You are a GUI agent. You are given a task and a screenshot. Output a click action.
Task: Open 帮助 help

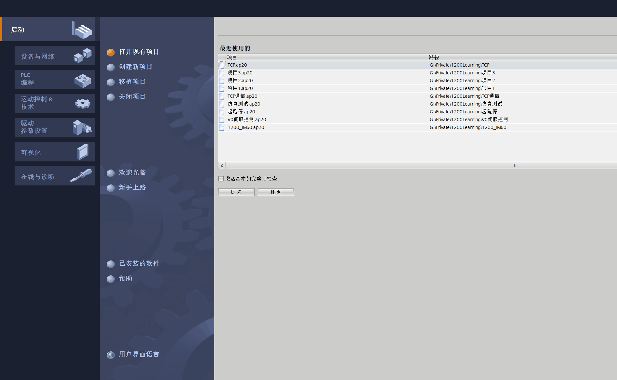125,279
